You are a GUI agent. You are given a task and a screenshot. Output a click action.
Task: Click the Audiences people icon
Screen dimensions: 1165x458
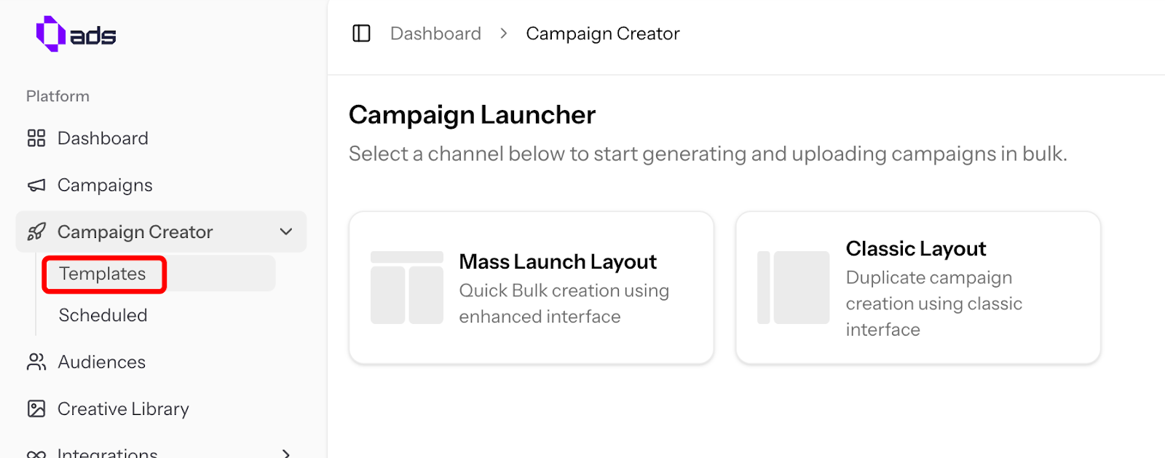click(x=36, y=361)
